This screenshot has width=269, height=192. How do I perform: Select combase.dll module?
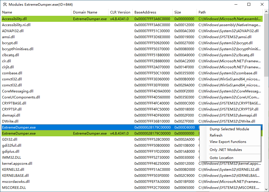(132, 73)
